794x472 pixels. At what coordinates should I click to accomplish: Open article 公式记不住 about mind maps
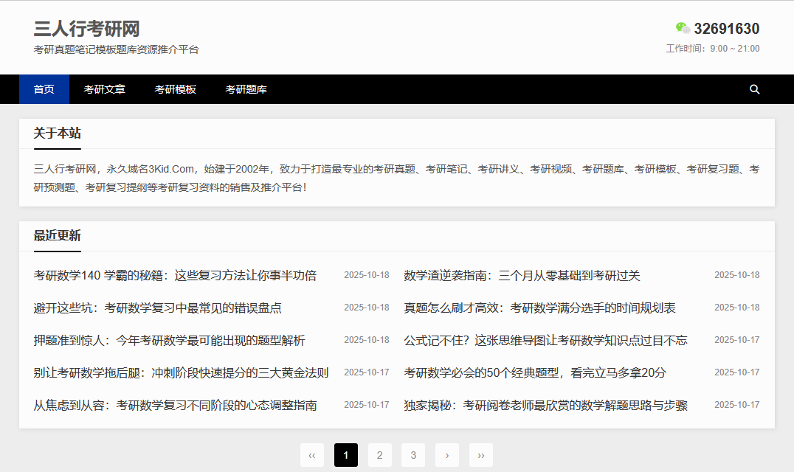click(x=545, y=341)
